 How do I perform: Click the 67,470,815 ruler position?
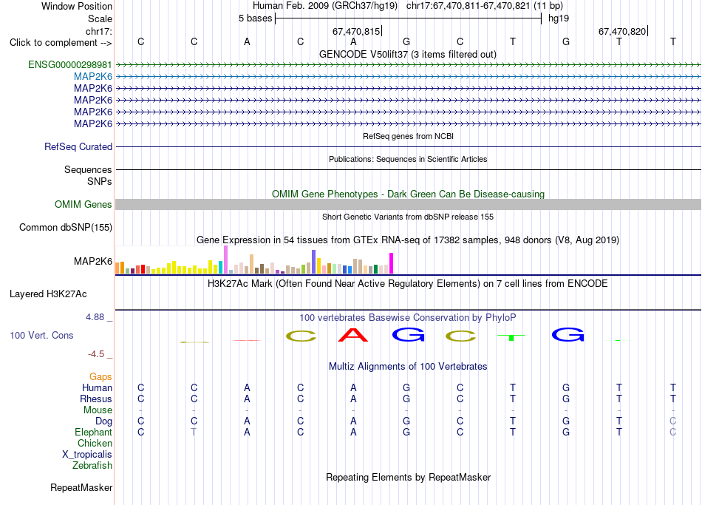click(356, 31)
